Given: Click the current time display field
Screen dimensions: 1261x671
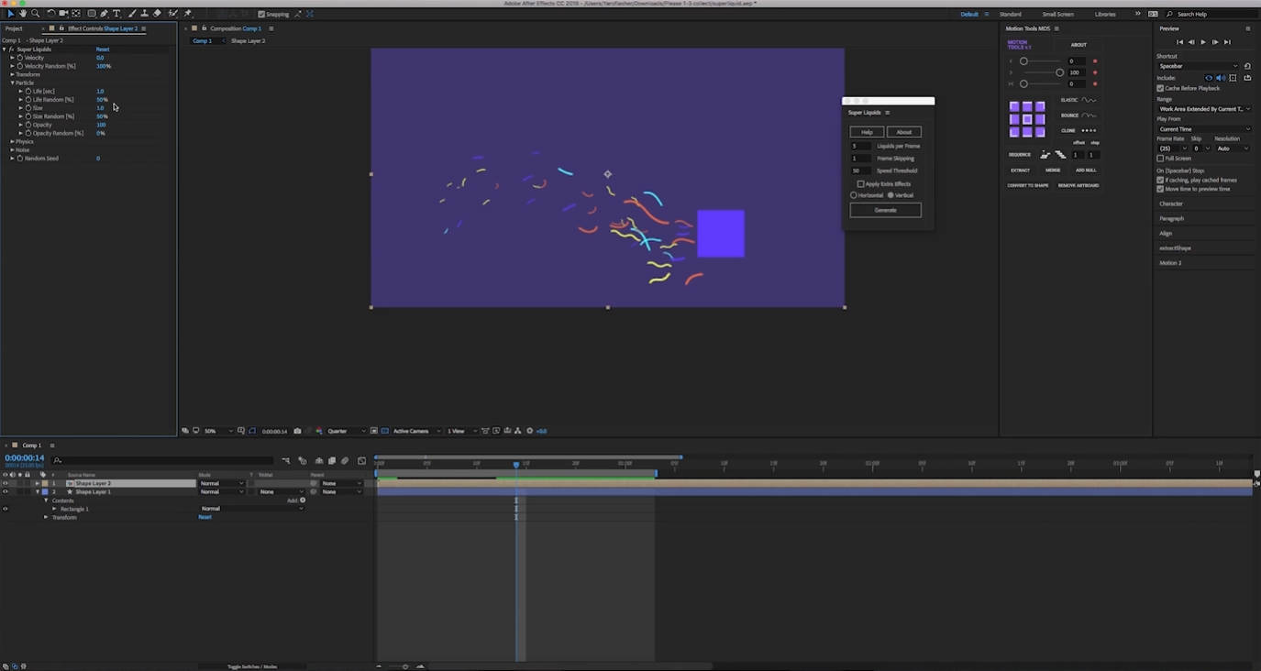Looking at the screenshot, I should click(x=23, y=456).
